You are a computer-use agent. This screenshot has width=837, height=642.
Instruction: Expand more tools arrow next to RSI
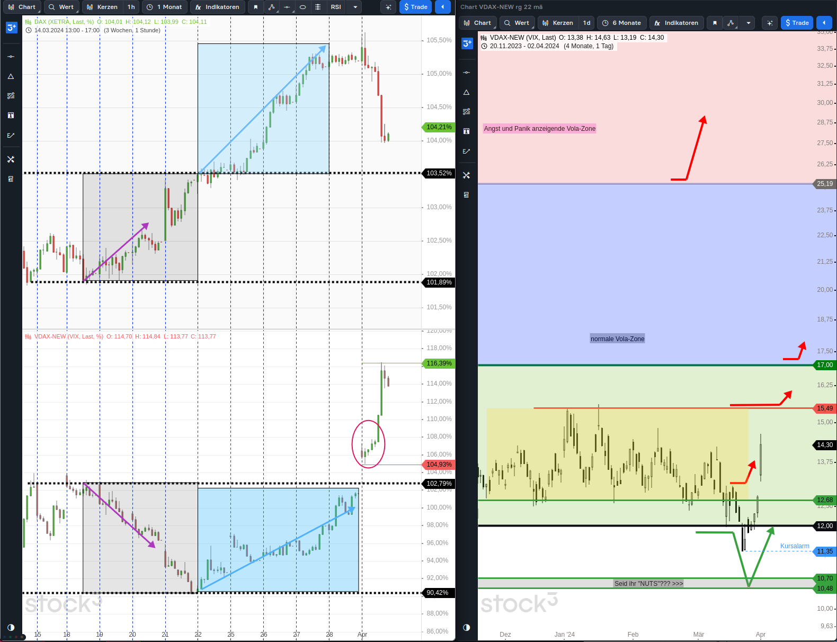[x=355, y=7]
